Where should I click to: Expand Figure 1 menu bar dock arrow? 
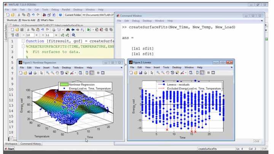coord(121,68)
